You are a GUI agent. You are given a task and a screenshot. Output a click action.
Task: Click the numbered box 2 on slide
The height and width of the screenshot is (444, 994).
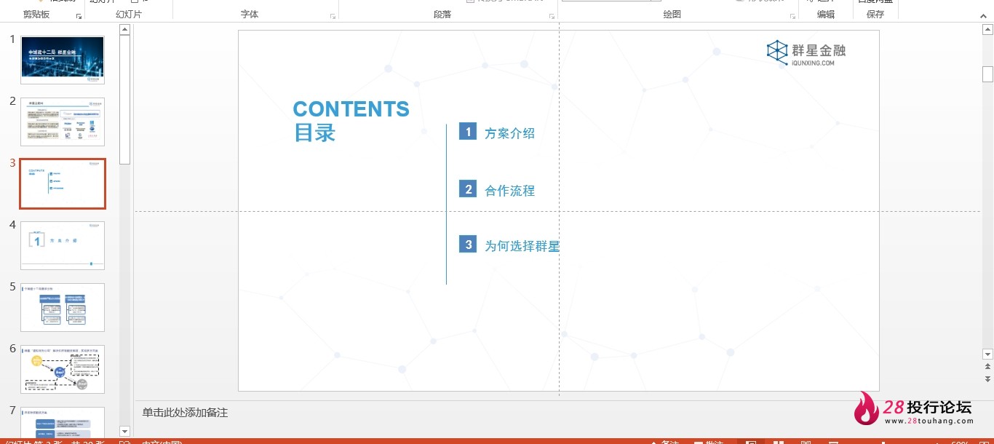tap(468, 189)
